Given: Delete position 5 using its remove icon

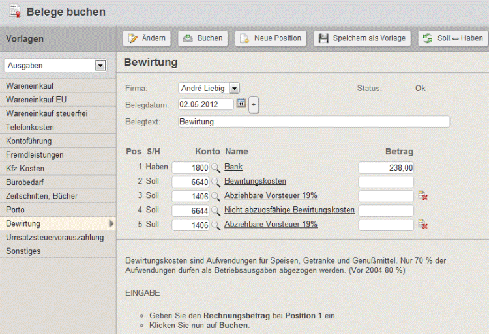Looking at the screenshot, I should tap(423, 224).
